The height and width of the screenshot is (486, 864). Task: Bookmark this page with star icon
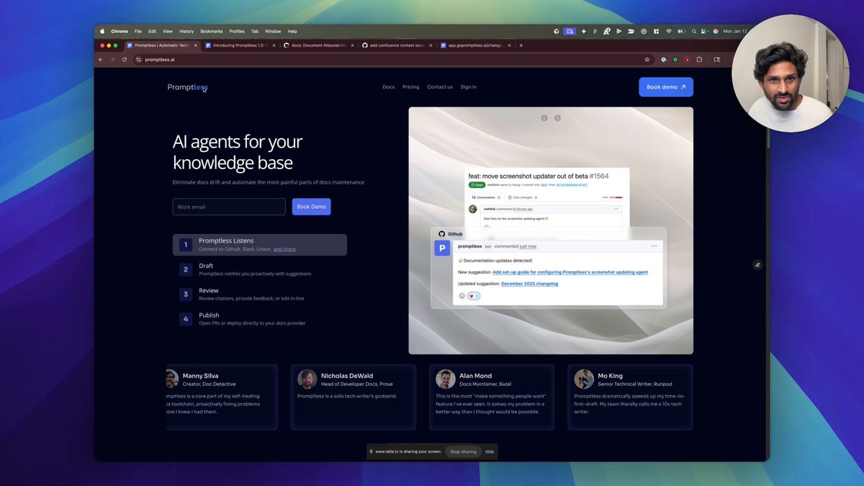[647, 60]
